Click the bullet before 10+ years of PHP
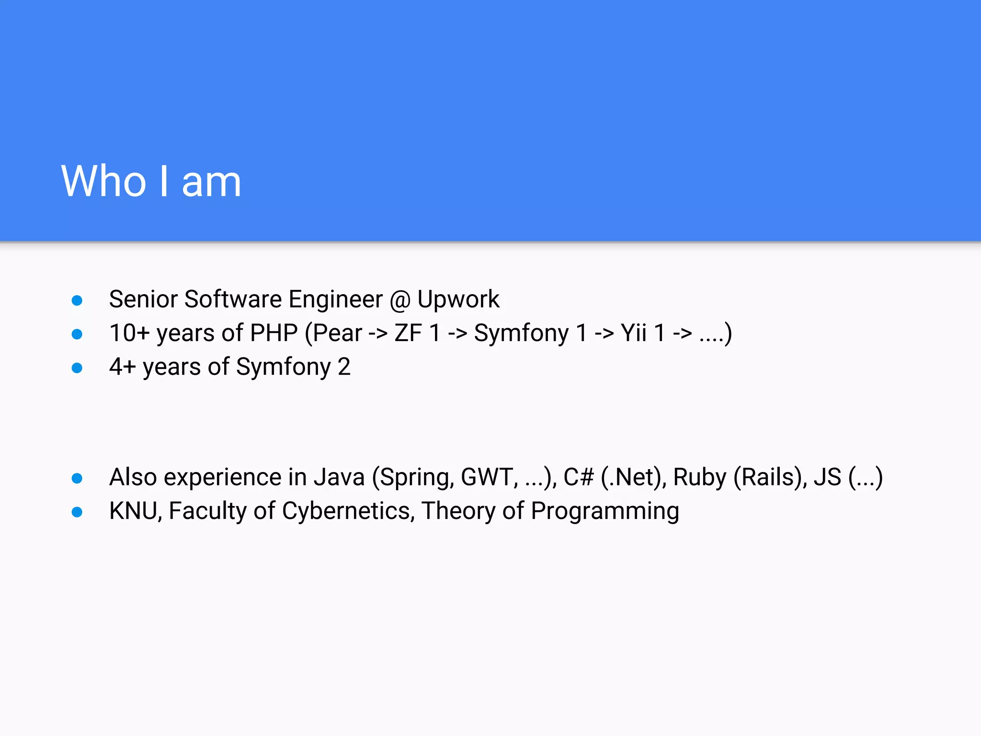 77,334
